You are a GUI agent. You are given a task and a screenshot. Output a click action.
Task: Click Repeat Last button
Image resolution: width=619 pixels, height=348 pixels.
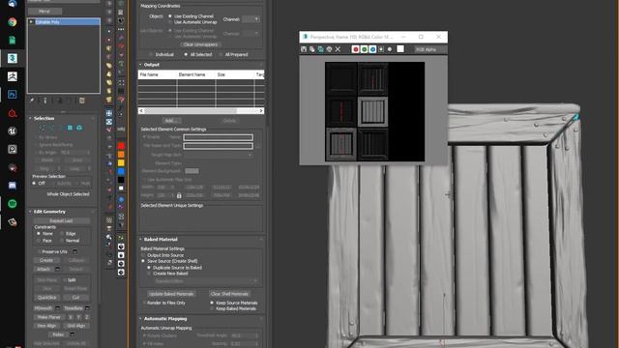(x=61, y=221)
